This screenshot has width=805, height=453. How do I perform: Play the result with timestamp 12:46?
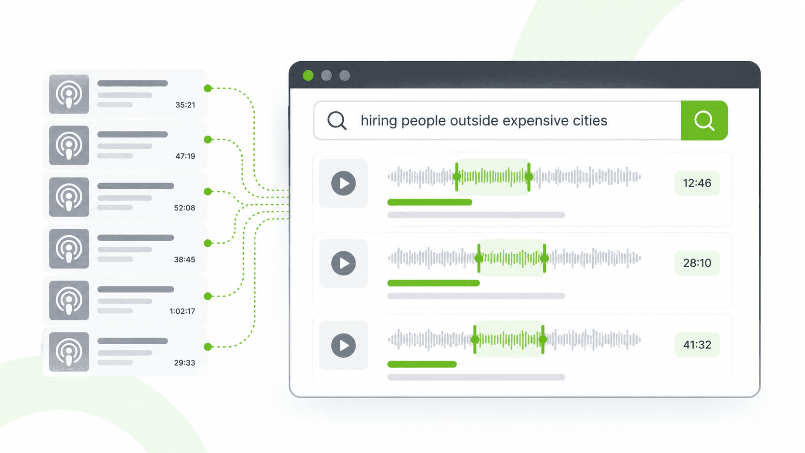coord(343,183)
